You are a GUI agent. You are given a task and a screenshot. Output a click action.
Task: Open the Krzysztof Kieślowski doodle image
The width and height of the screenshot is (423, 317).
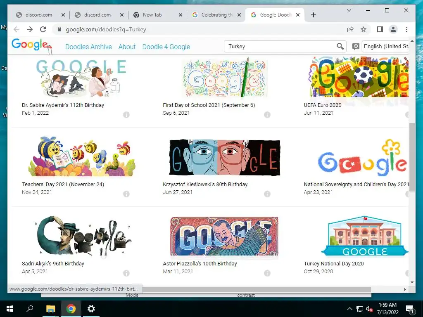(225, 157)
